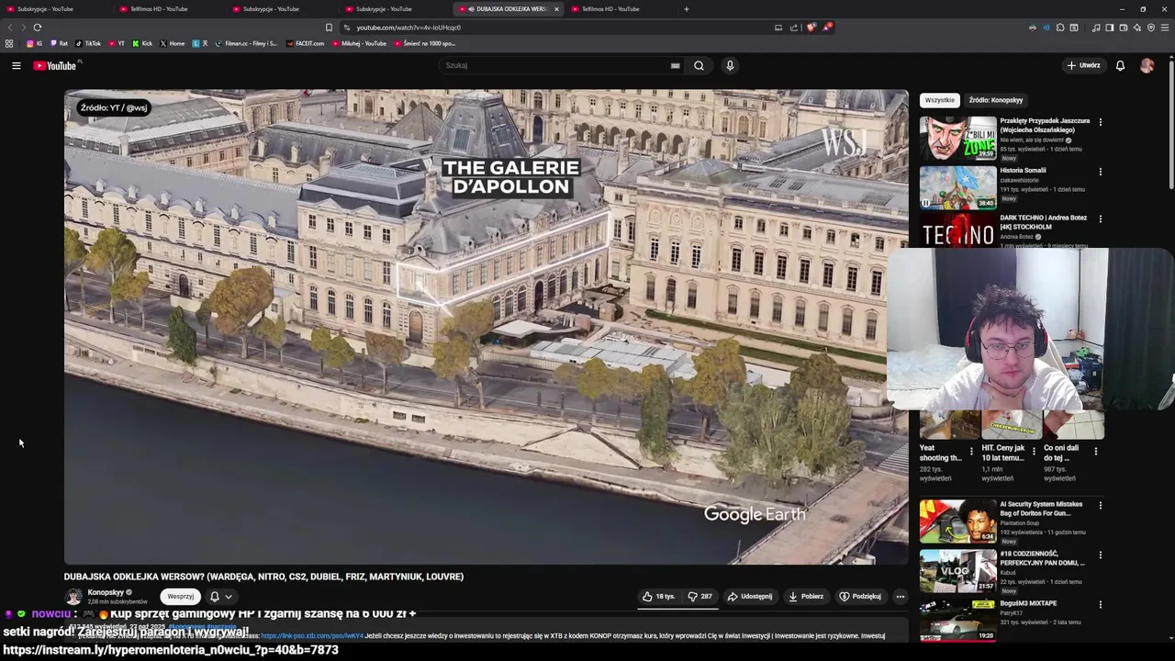Screen dimensions: 1175x661
Task: Click the Pobierz download button
Action: click(806, 597)
